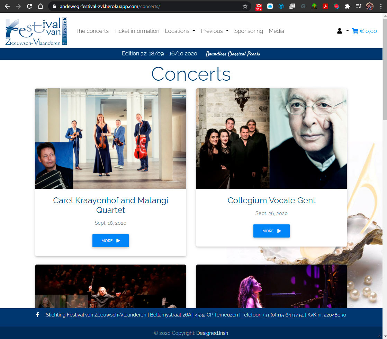
Task: Click the red round extension icon
Action: coord(336,6)
